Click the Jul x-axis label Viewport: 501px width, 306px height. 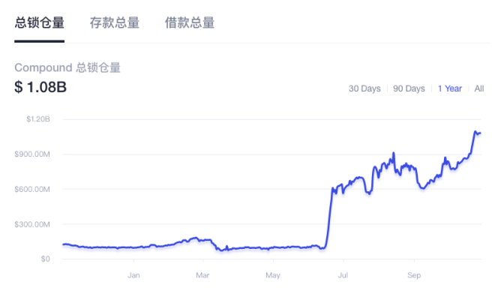pyautogui.click(x=343, y=275)
